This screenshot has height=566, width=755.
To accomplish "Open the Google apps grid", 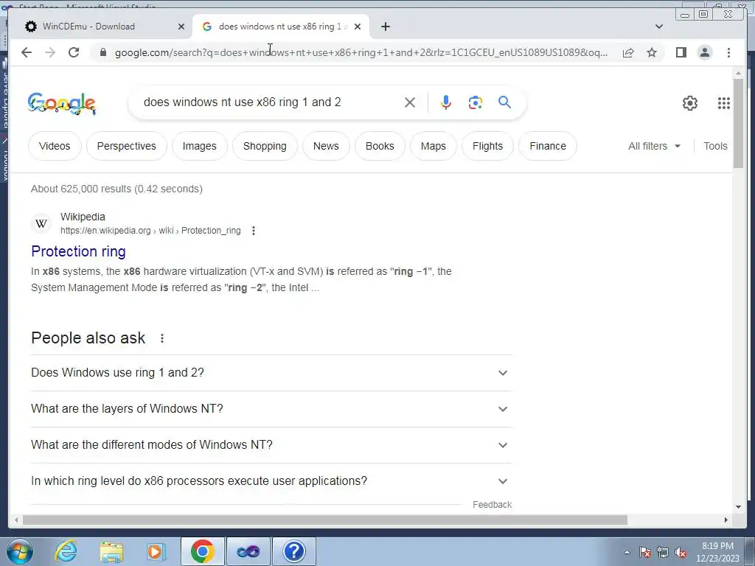I will coord(724,103).
